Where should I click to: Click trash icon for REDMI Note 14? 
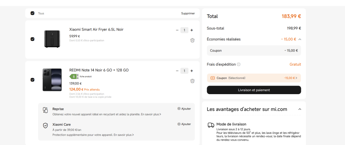[x=192, y=81]
